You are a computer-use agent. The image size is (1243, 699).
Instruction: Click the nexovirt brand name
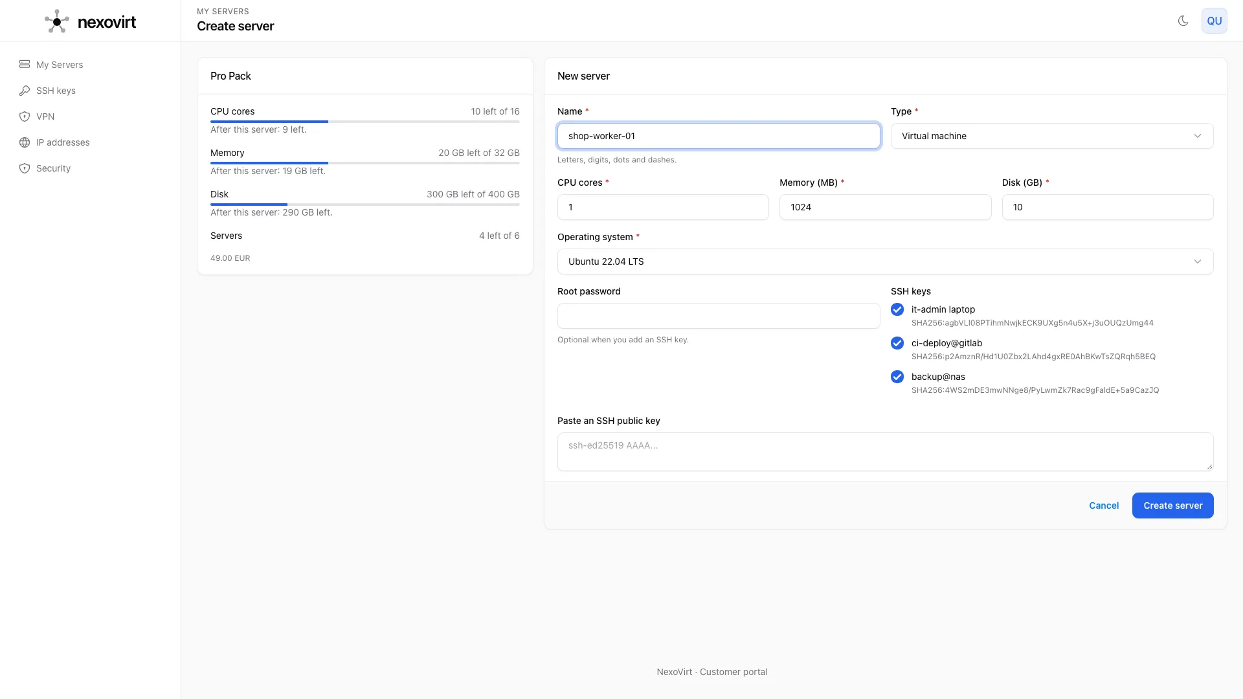pos(107,22)
